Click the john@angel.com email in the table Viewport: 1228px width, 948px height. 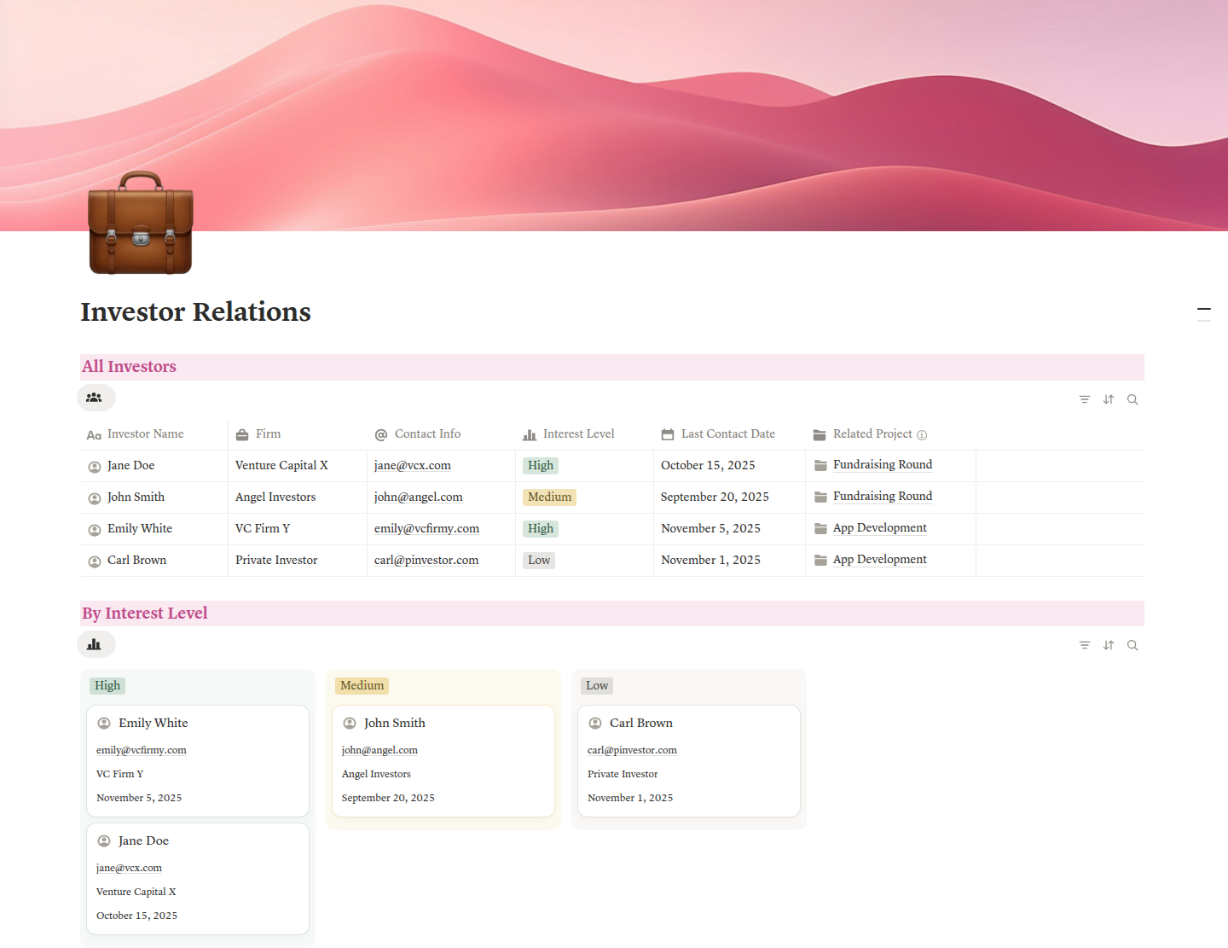click(419, 497)
